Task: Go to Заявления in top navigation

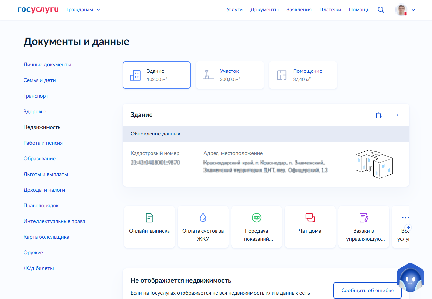Action: point(299,10)
